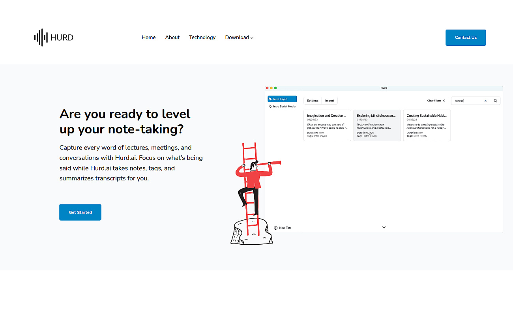The width and height of the screenshot is (513, 311).
Task: Click the Import button in Hurd app
Action: (x=330, y=101)
